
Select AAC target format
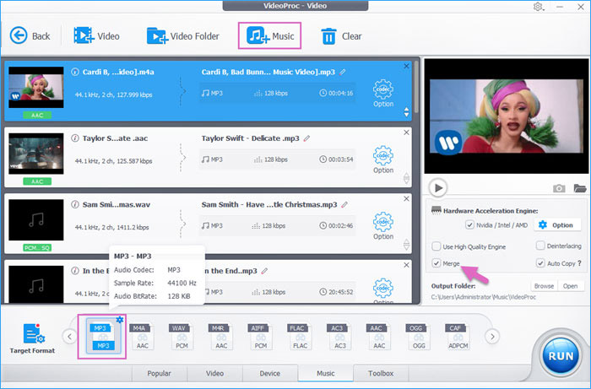point(379,337)
